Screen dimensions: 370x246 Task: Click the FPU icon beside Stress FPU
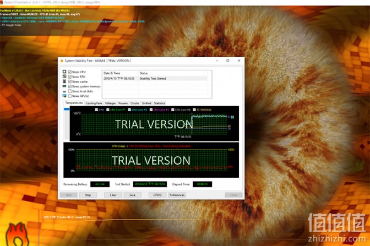click(64, 76)
